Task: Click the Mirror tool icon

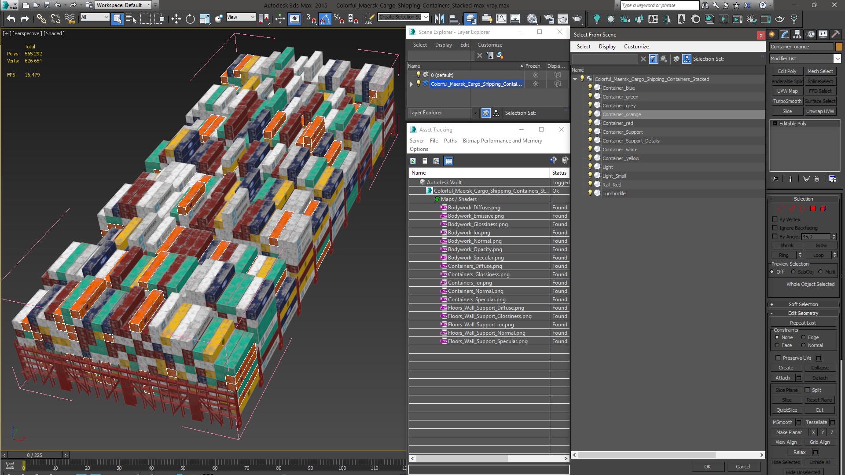Action: [x=439, y=18]
